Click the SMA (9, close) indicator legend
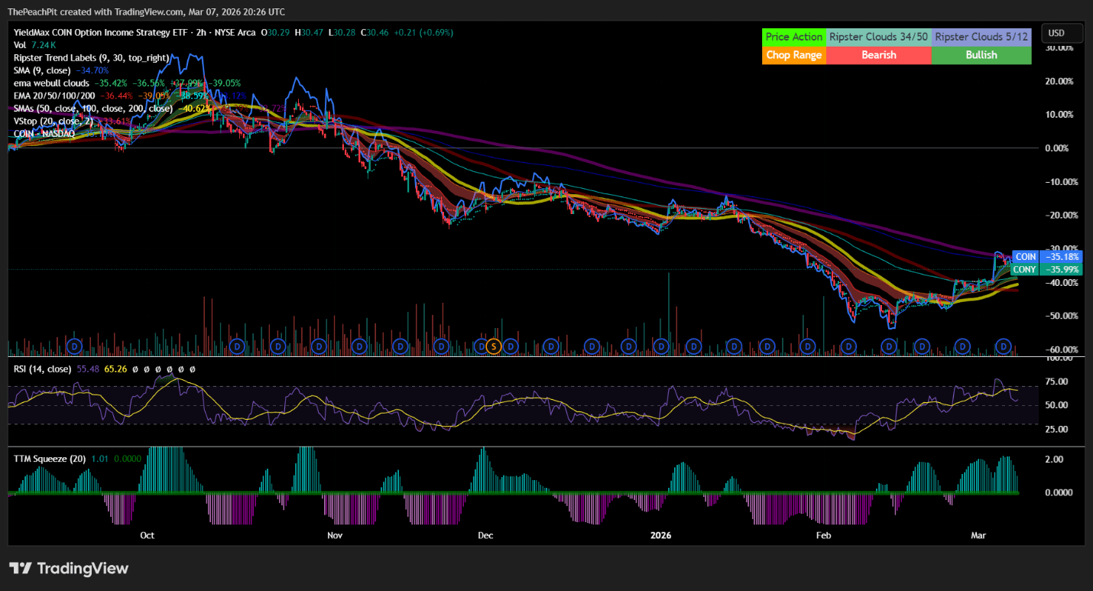This screenshot has height=591, width=1093. [x=42, y=70]
